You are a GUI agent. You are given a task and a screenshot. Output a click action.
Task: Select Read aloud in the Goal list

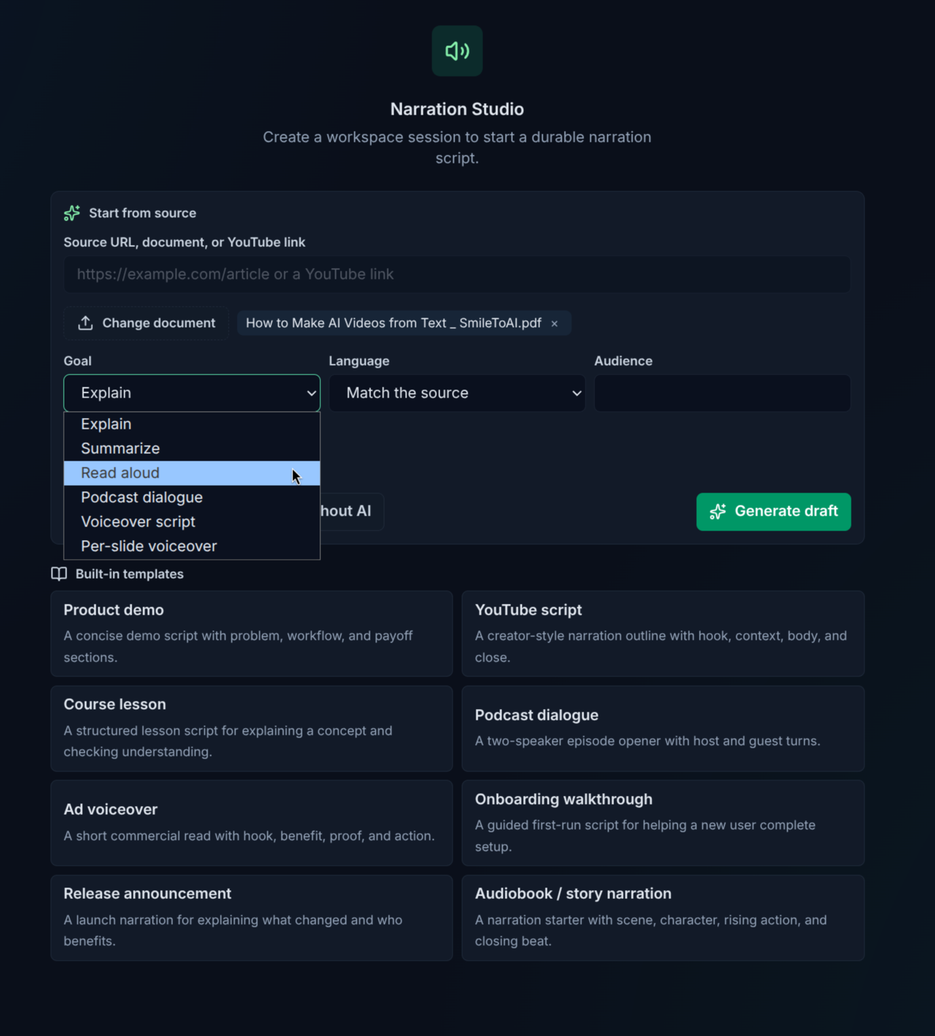pyautogui.click(x=192, y=473)
